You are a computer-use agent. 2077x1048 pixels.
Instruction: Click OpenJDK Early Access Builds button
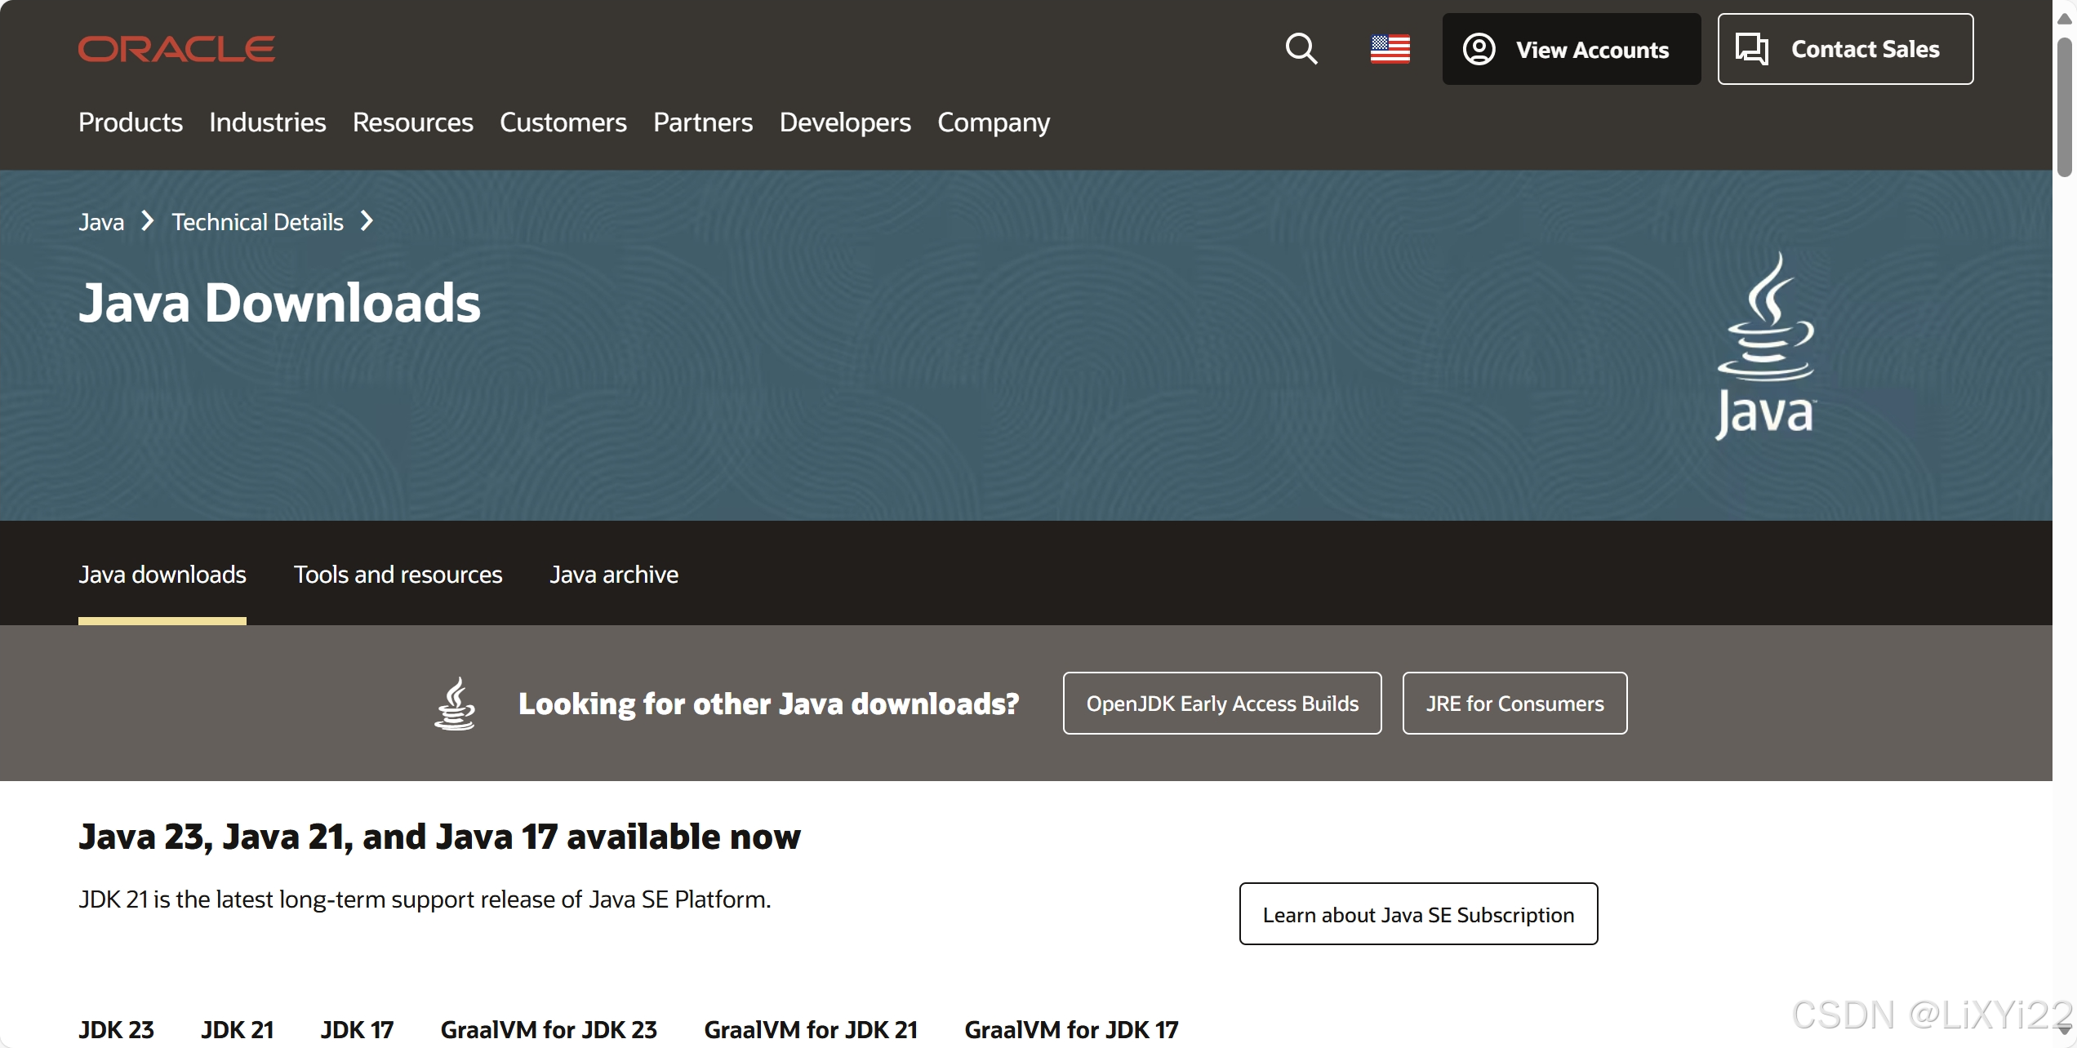click(x=1221, y=704)
